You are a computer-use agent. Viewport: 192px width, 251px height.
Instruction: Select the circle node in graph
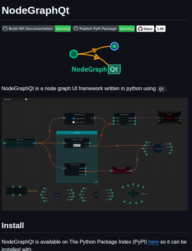157,149
